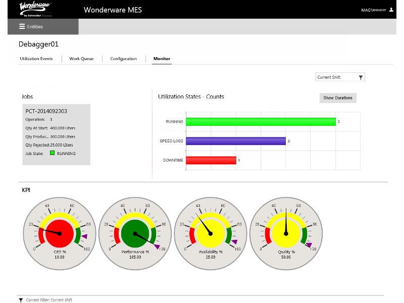Click the KPI section heading
404x303 pixels.
(26, 190)
